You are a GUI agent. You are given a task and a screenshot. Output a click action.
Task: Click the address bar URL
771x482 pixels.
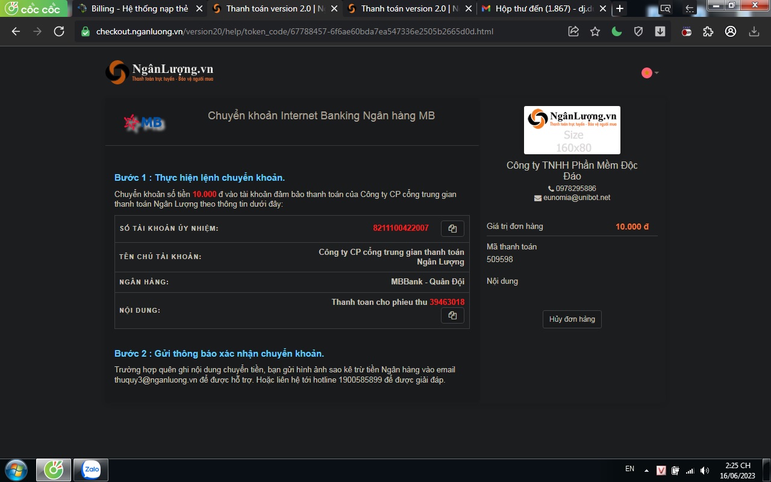[295, 31]
